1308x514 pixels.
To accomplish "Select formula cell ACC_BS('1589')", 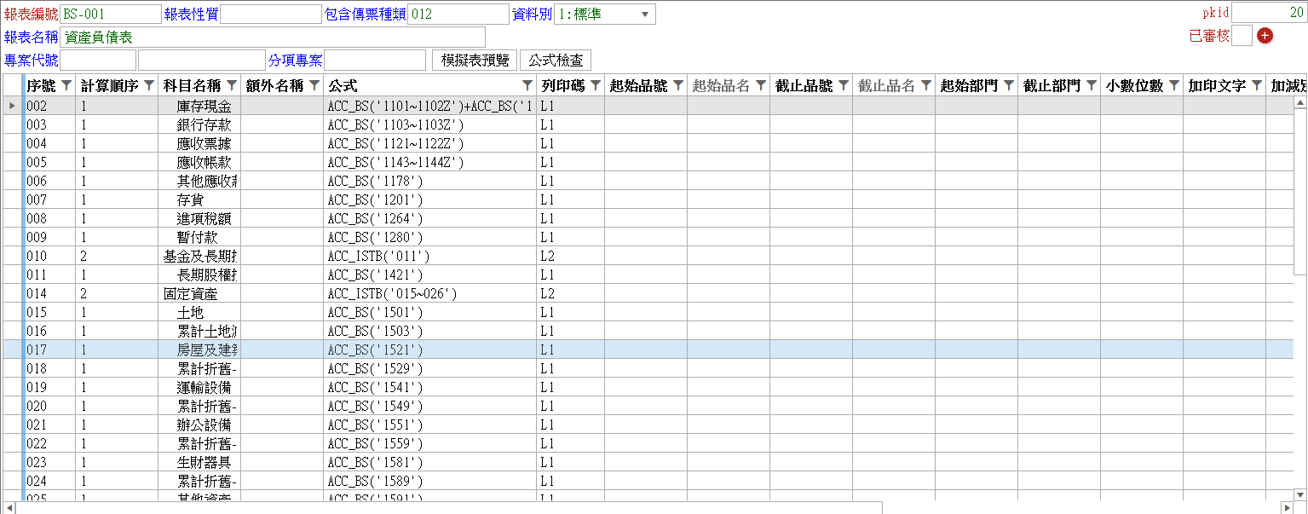I will tap(430, 481).
